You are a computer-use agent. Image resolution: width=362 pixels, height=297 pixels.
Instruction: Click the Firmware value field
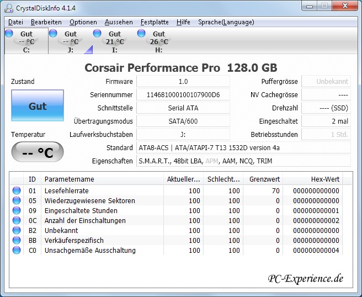(x=183, y=81)
